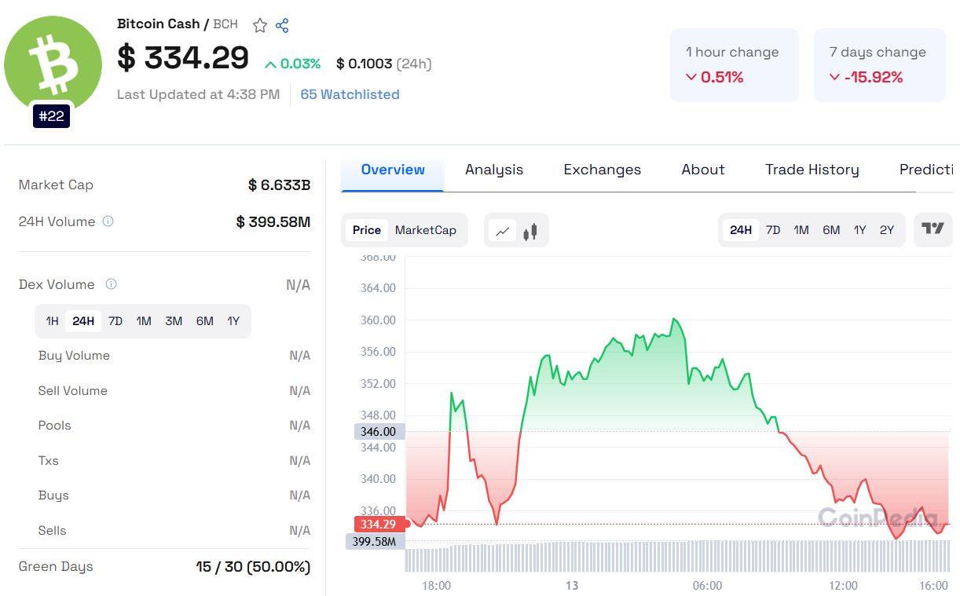
Task: Click the Txs row label
Action: [49, 460]
